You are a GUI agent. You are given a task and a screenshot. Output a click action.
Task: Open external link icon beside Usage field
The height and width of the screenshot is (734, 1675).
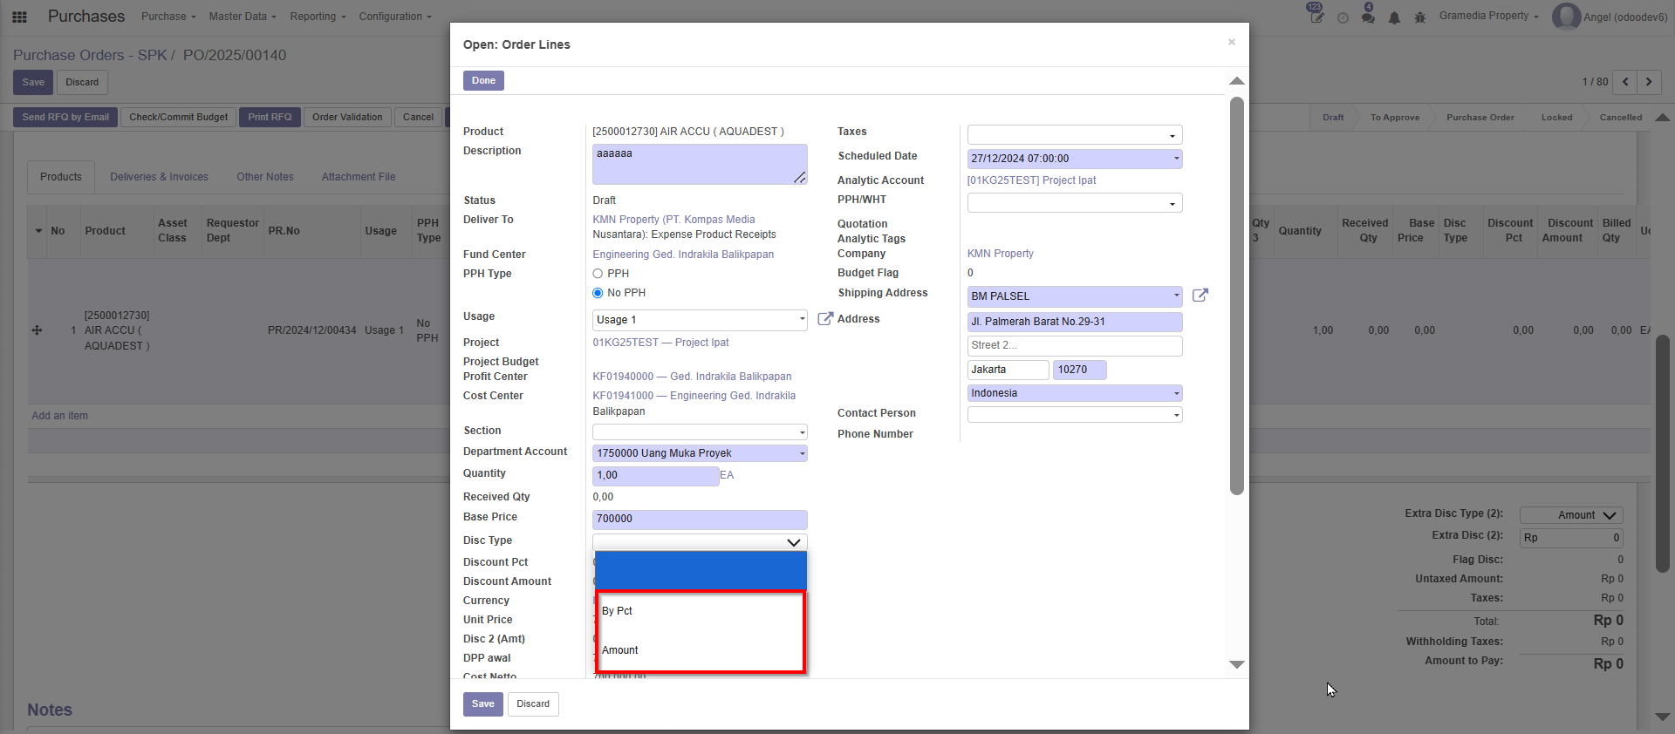coord(824,319)
